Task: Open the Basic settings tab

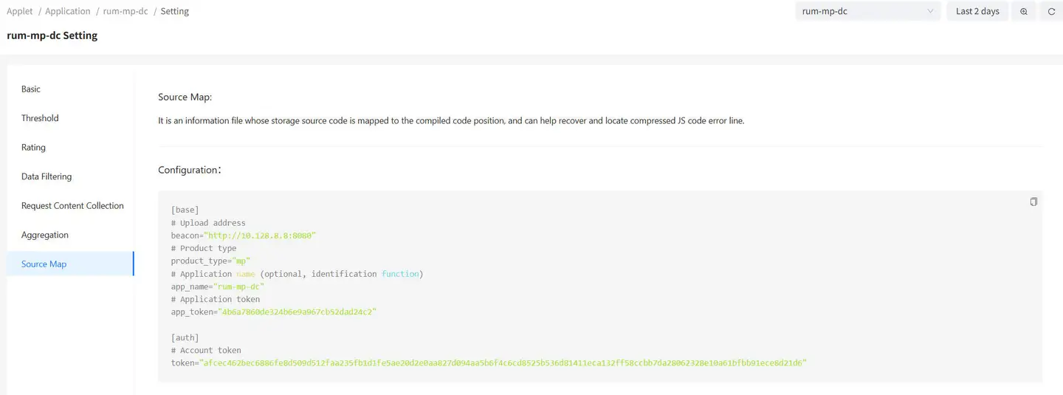Action: click(x=31, y=89)
